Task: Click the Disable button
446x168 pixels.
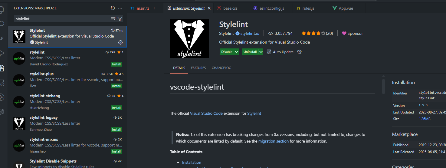Action: (227, 52)
